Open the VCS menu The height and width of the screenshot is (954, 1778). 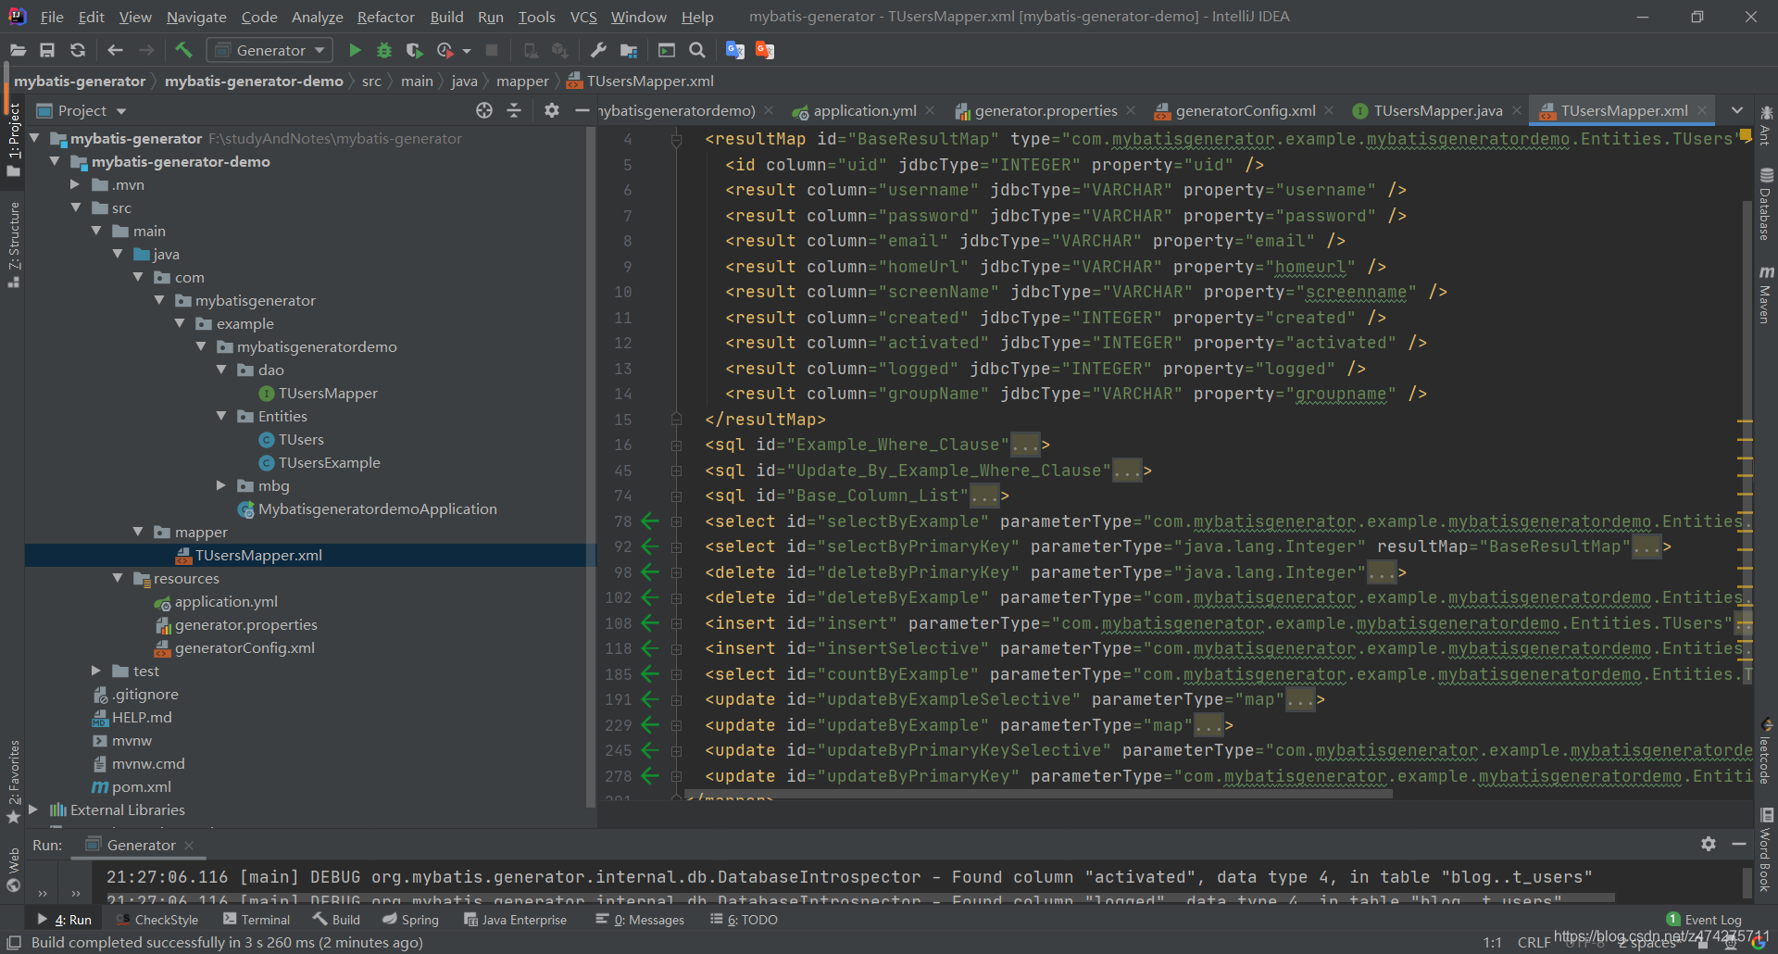pos(583,17)
